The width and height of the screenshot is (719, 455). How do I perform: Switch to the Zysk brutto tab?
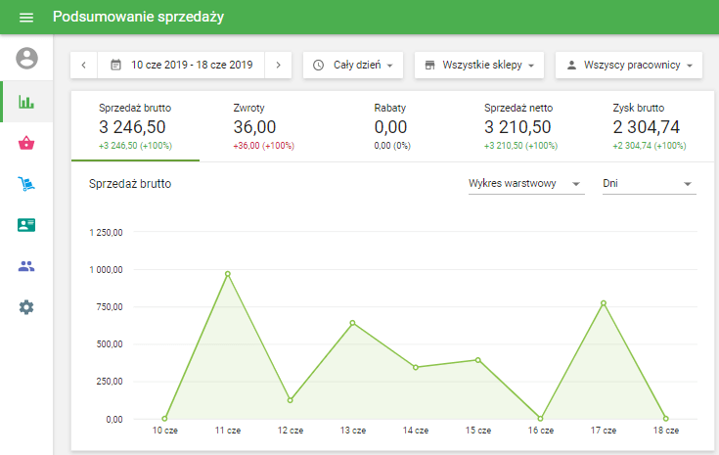pos(649,126)
